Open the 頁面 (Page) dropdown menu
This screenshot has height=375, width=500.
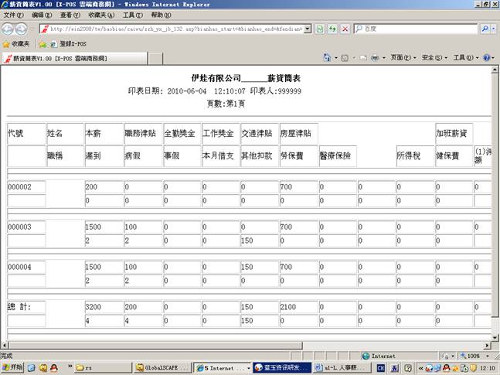402,58
